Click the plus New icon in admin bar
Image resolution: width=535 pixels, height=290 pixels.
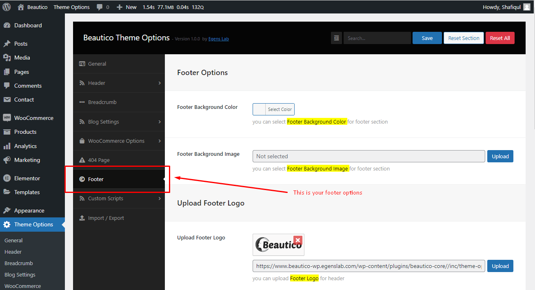(x=120, y=7)
